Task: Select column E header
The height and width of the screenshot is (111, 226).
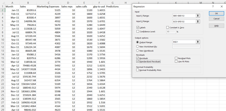Action: tap(84, 3)
